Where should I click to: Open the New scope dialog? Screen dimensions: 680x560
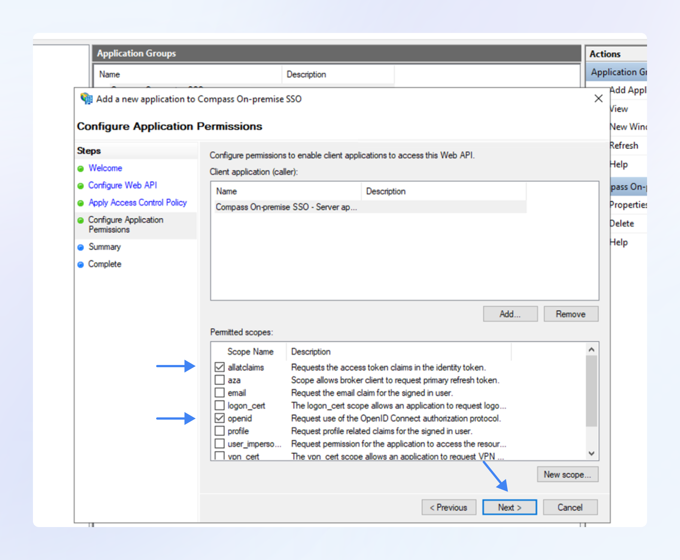click(x=567, y=474)
